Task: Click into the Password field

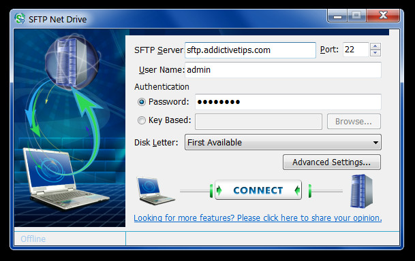Action: pyautogui.click(x=288, y=102)
